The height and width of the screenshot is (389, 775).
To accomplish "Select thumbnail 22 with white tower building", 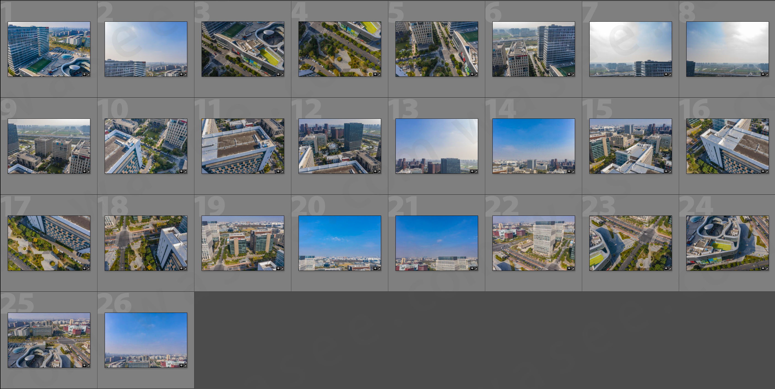I will pos(533,243).
